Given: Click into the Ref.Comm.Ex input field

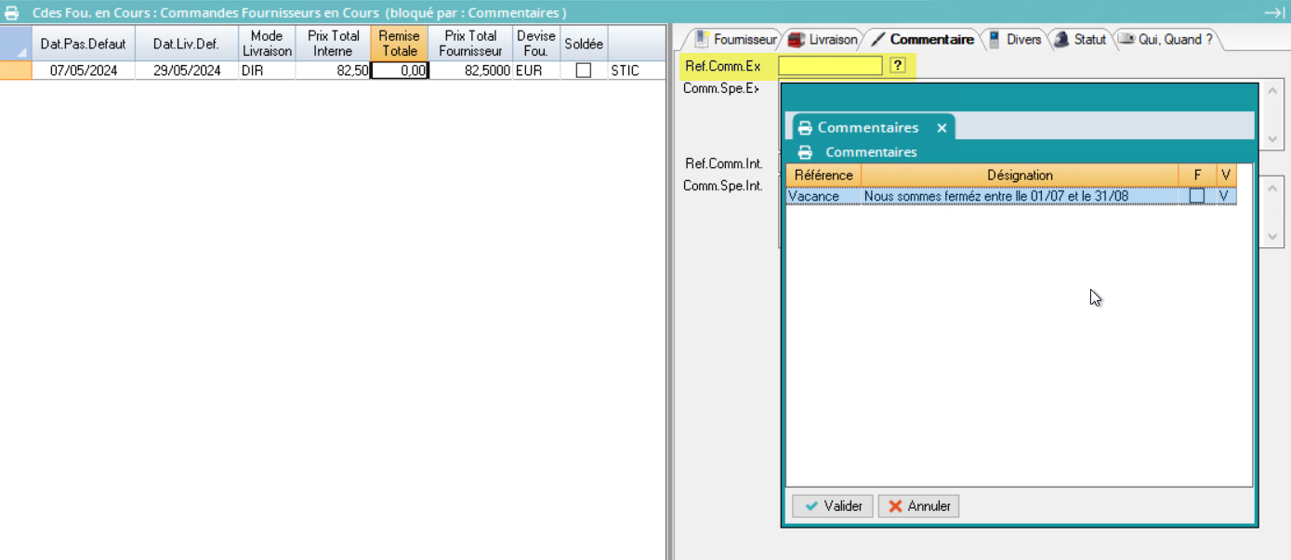Looking at the screenshot, I should coord(830,66).
